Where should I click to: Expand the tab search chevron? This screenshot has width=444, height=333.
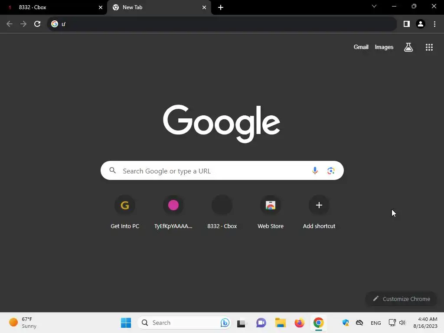pyautogui.click(x=374, y=6)
